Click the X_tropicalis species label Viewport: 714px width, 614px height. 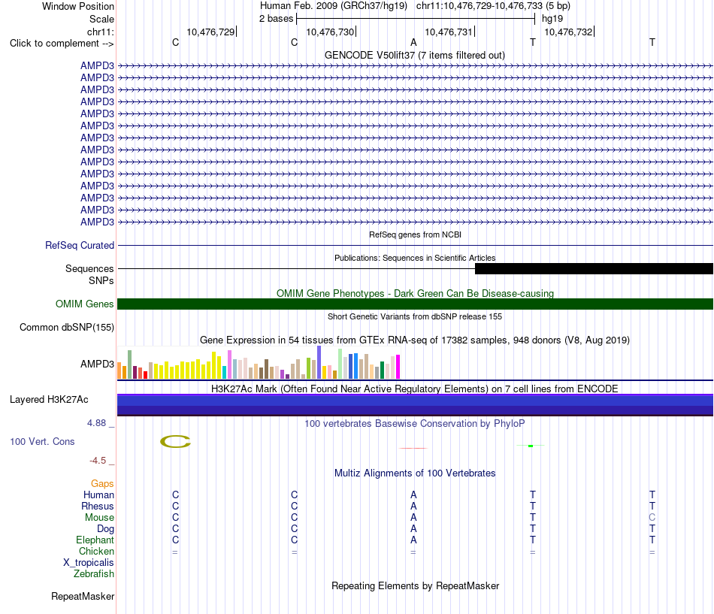[89, 563]
